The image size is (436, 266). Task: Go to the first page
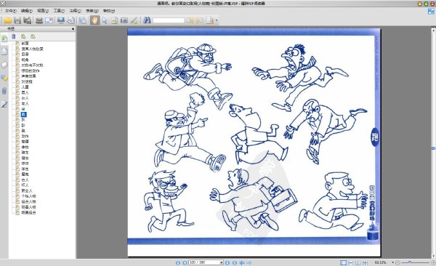point(178,262)
